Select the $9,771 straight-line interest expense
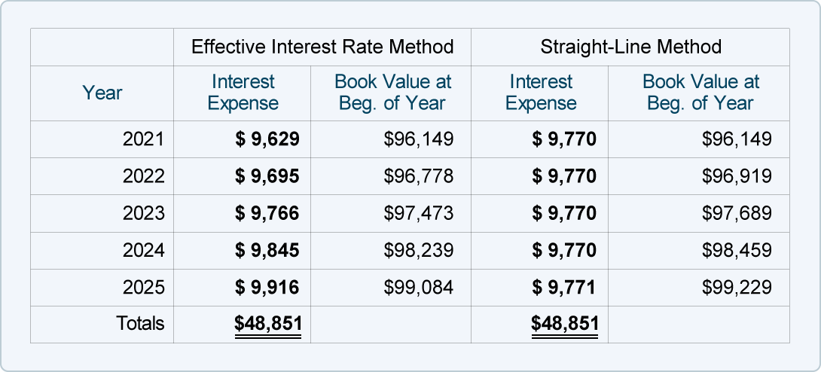 click(x=564, y=287)
